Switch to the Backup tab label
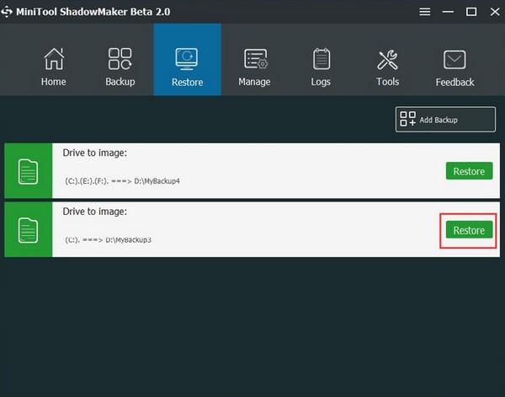Image resolution: width=505 pixels, height=397 pixels. click(120, 82)
